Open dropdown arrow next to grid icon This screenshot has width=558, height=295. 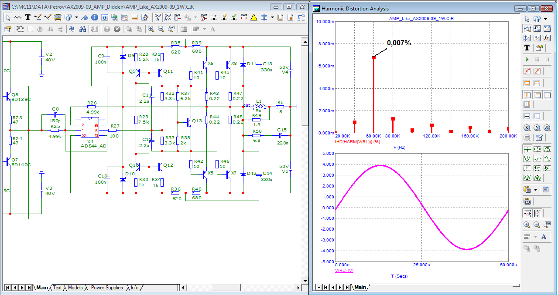pyautogui.click(x=272, y=17)
